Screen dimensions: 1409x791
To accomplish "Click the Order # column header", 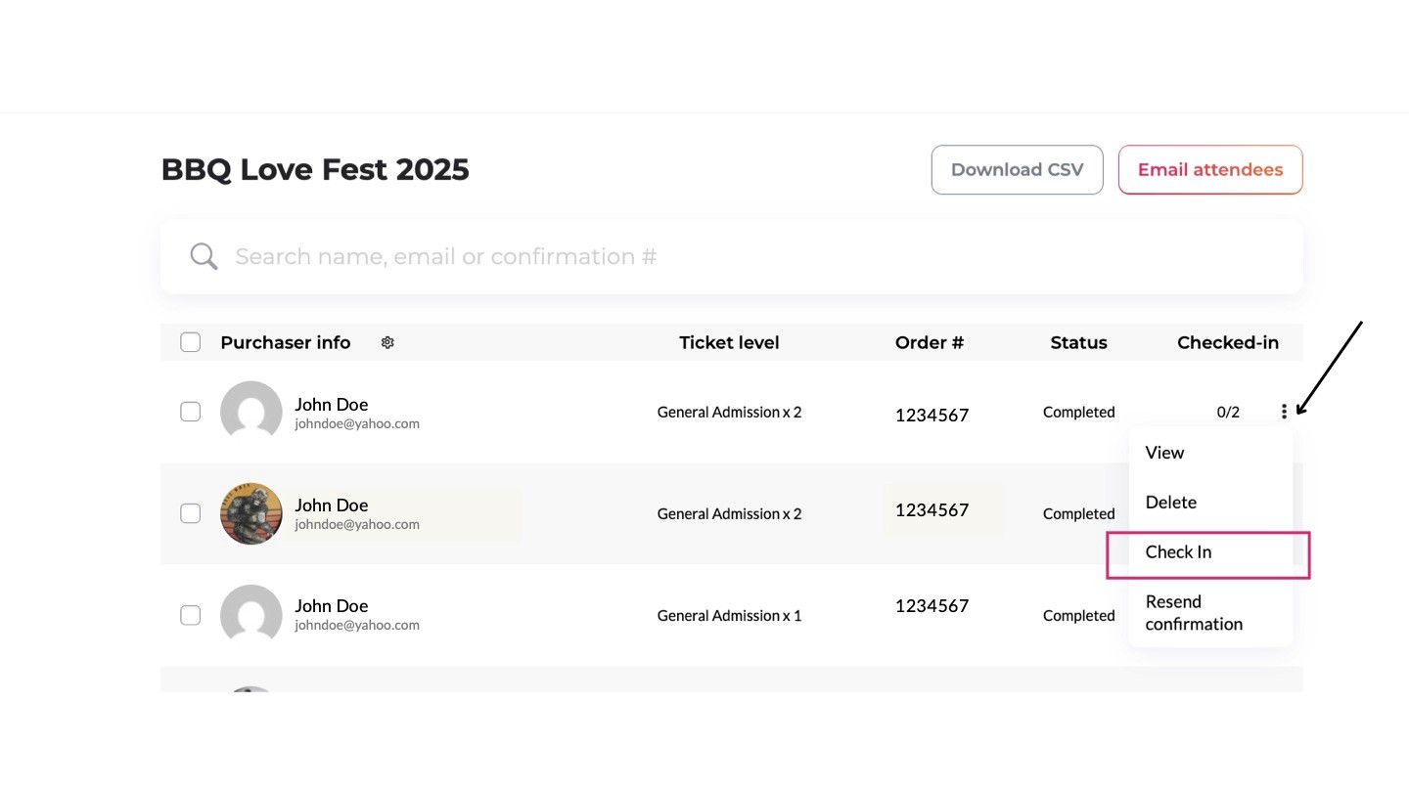I will [x=929, y=342].
